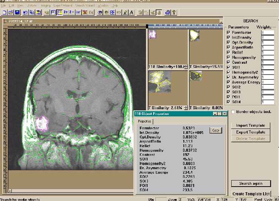The height and width of the screenshot is (201, 279).
Task: Uncheck the Relief parameter checkbox
Action: [228, 52]
